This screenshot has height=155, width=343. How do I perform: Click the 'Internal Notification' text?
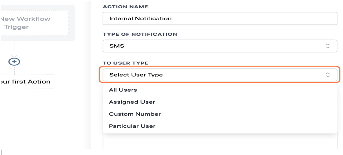(140, 19)
